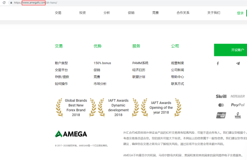The width and height of the screenshot is (247, 160).
Task: Open the 促销 link under 优势
Action: (97, 70)
